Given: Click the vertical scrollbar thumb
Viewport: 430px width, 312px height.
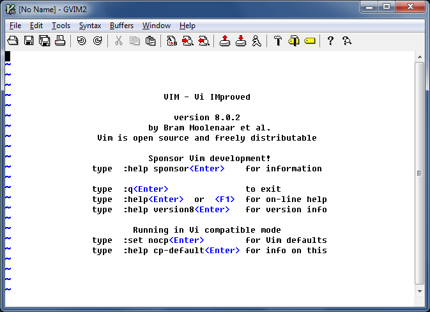Looking at the screenshot, I should 420,173.
